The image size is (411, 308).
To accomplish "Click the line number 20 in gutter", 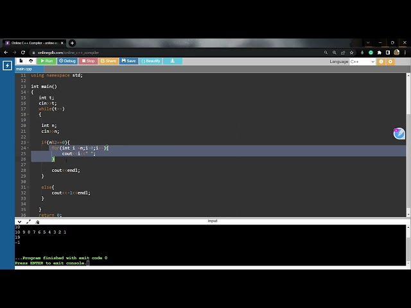I will pyautogui.click(x=23, y=126).
